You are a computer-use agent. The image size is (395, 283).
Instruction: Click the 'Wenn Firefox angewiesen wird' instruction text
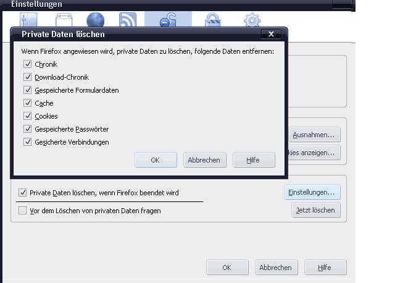[x=148, y=51]
